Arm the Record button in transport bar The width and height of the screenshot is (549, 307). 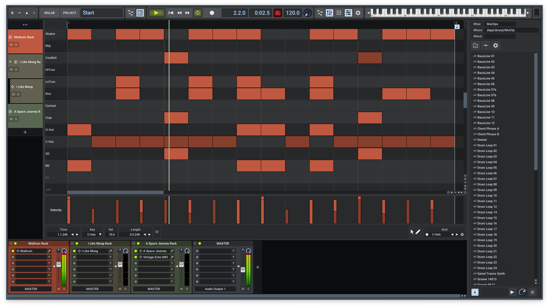tap(212, 13)
